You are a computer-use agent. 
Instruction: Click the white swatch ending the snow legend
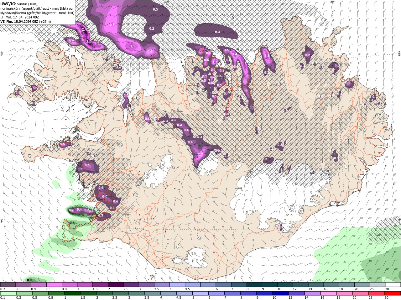(x=393, y=285)
